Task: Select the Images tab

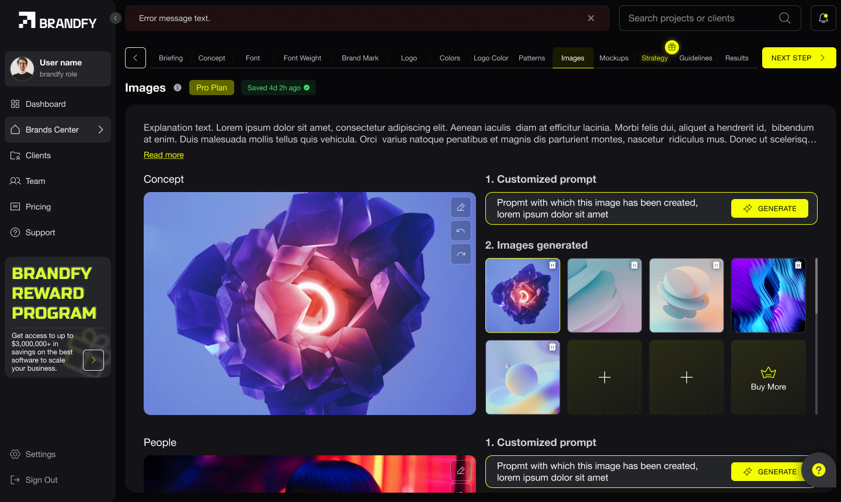Action: [x=573, y=58]
